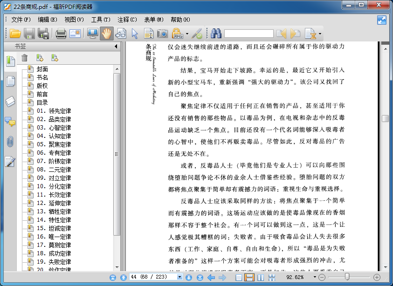Show the attachments paperclip panel icon
This screenshot has height=286, width=393.
[10, 142]
